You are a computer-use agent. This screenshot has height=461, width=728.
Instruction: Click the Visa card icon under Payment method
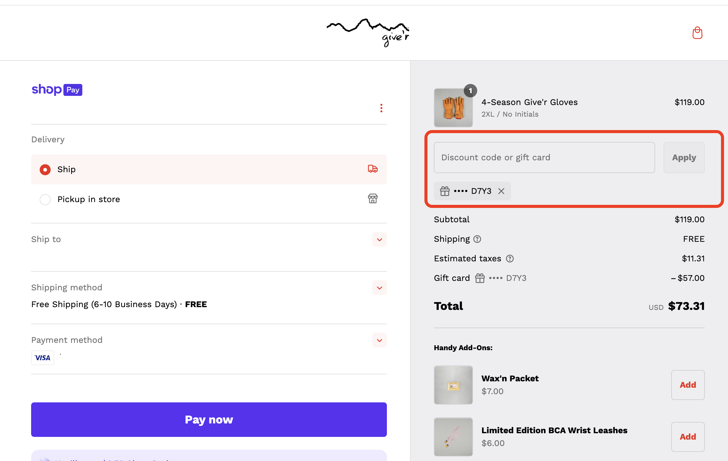click(42, 358)
